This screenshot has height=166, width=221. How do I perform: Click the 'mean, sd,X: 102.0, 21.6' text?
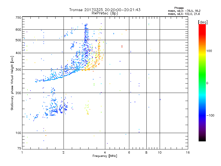point(184,14)
